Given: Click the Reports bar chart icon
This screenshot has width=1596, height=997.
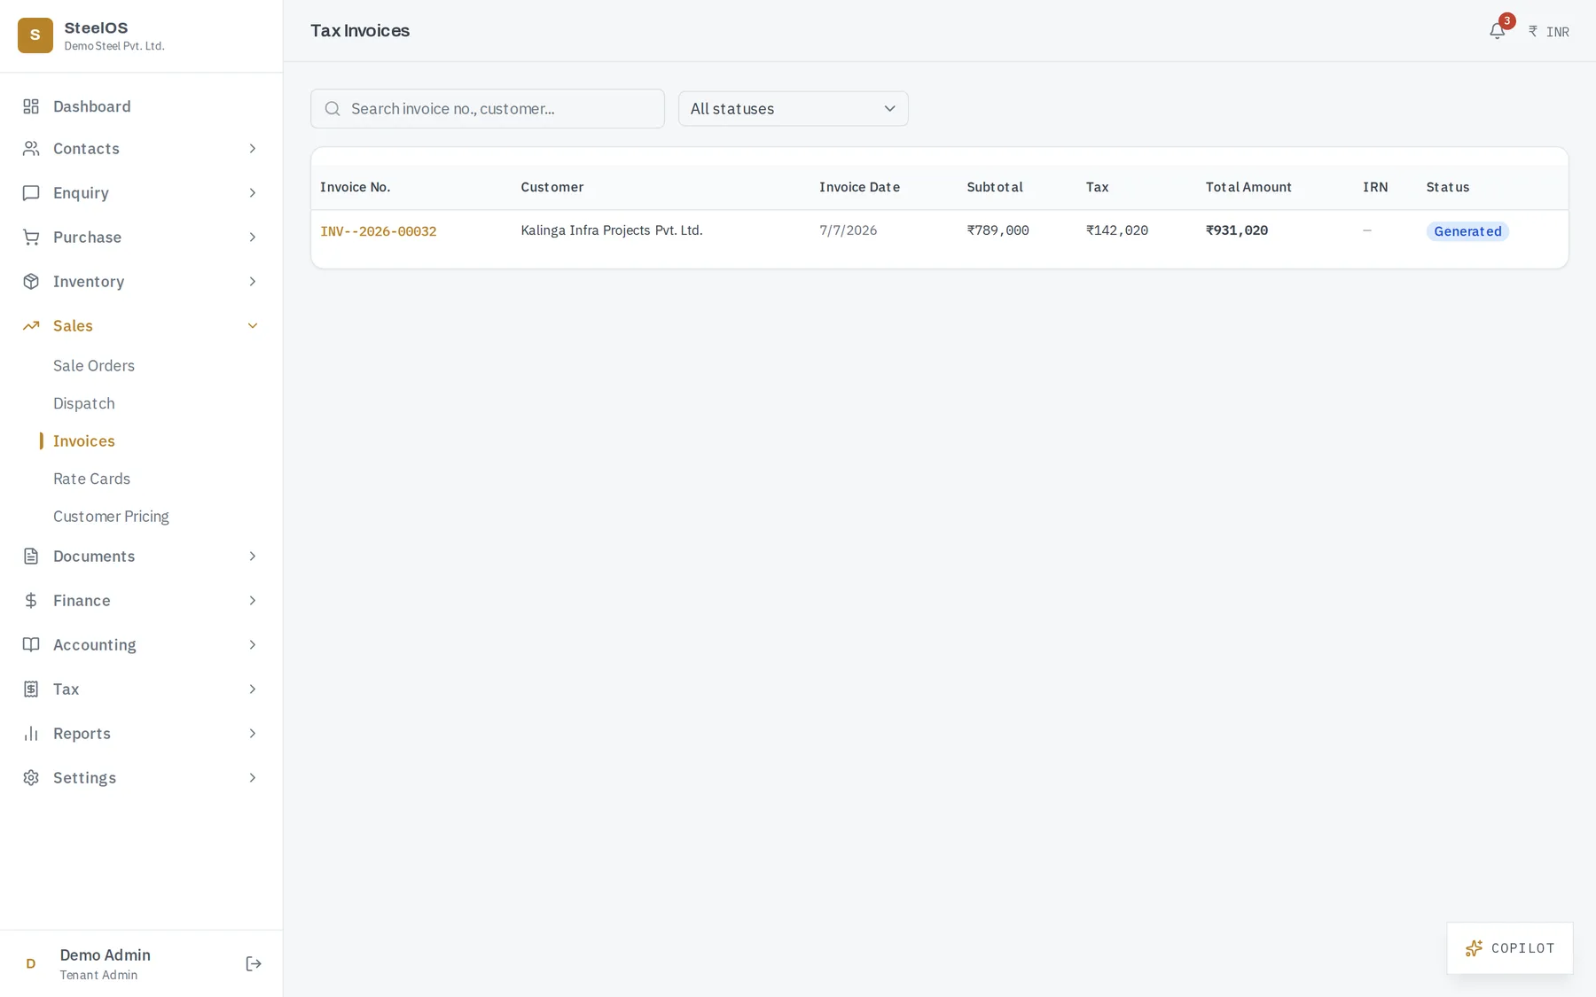Looking at the screenshot, I should 31,733.
